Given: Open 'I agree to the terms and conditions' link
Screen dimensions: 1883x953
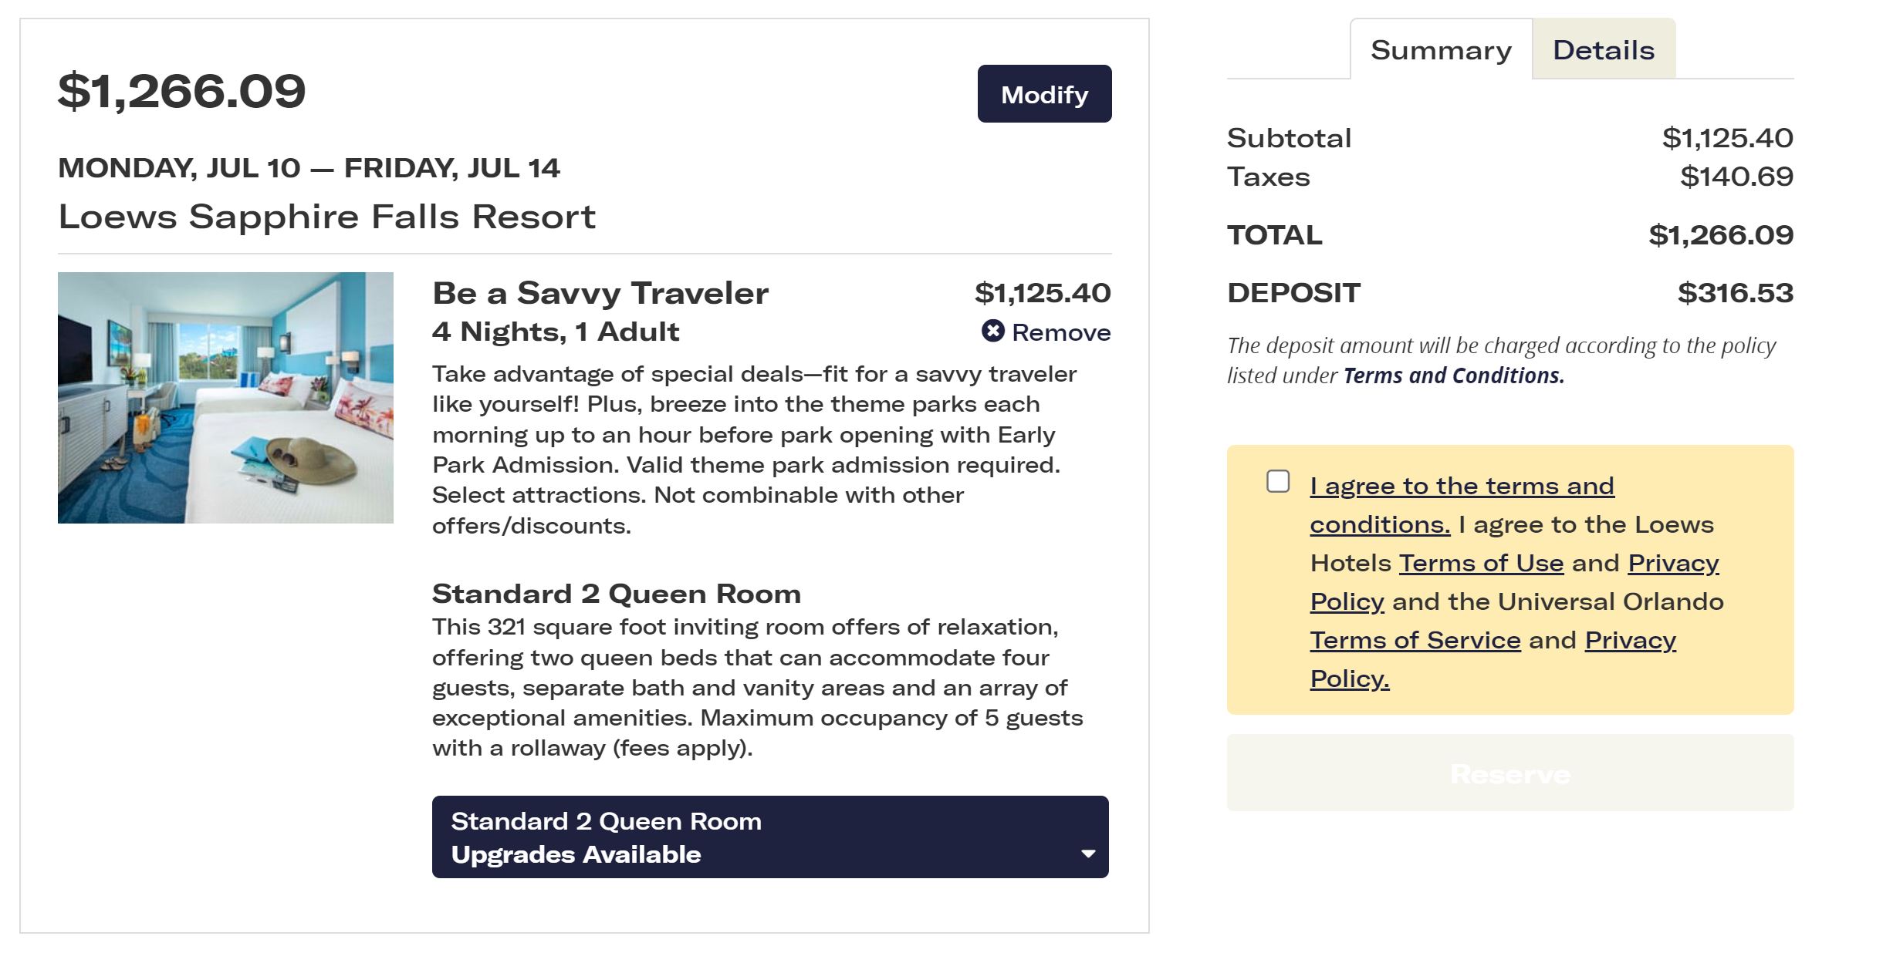Looking at the screenshot, I should click(1462, 505).
